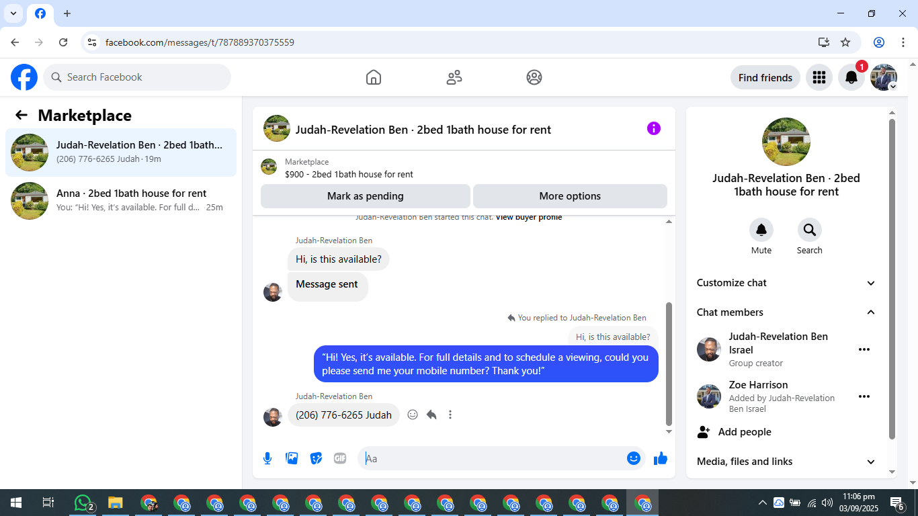Click the Find friends button
The width and height of the screenshot is (918, 516).
(x=765, y=77)
